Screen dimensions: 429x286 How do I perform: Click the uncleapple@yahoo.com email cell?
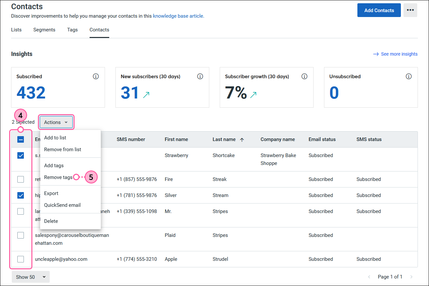point(61,259)
